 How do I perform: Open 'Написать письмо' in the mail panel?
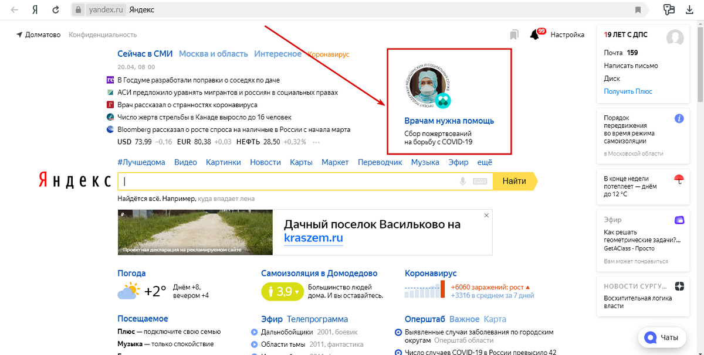point(631,66)
